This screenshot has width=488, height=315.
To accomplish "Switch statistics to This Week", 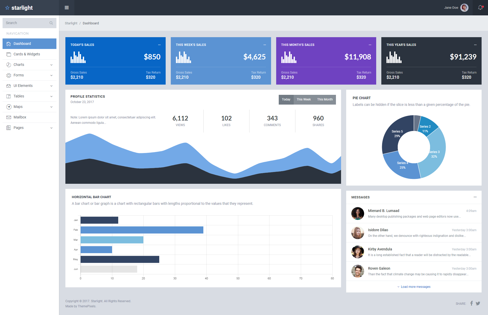I will coord(304,100).
